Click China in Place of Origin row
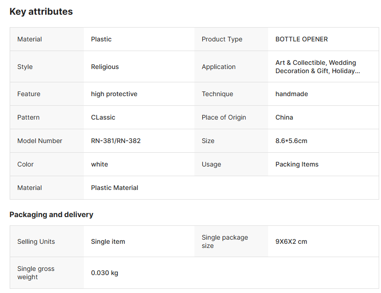Screen dimensions: 381x293 pyautogui.click(x=284, y=117)
